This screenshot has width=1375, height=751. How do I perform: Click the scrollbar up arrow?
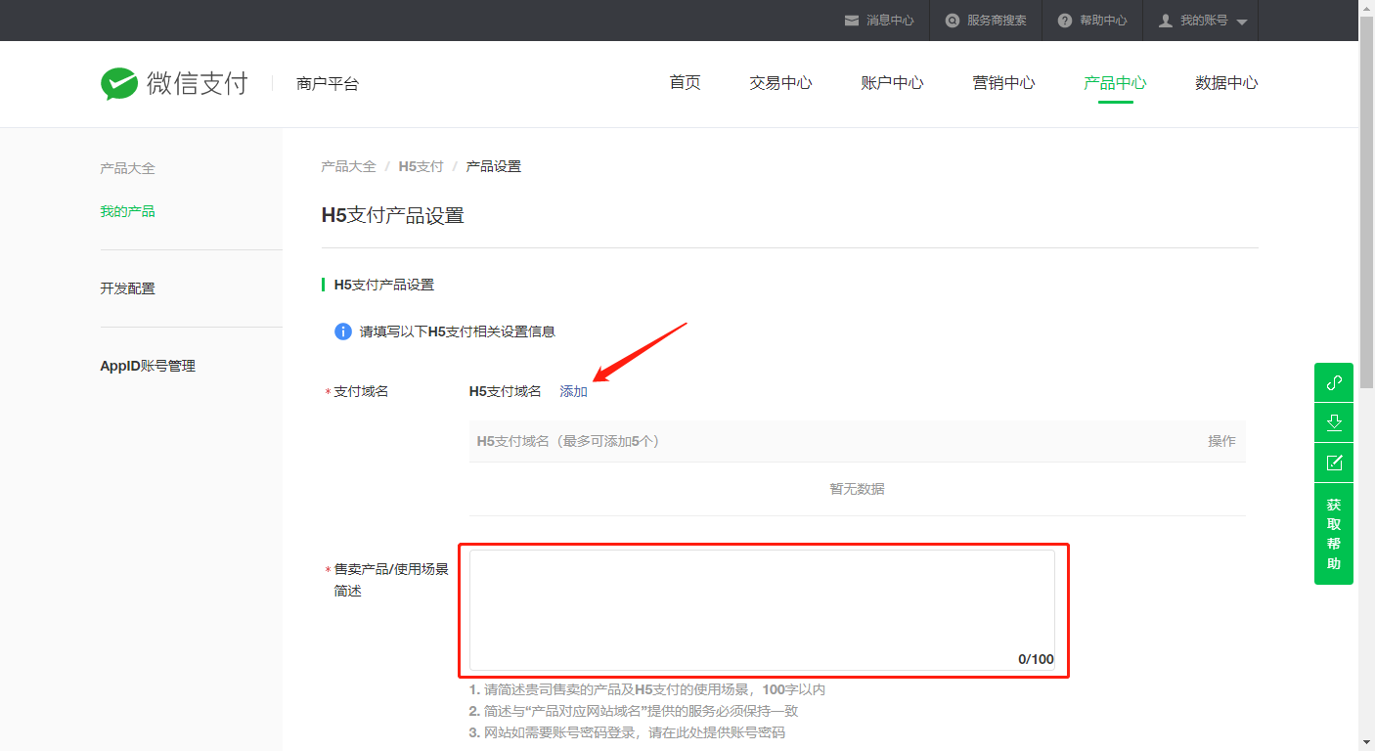1367,8
